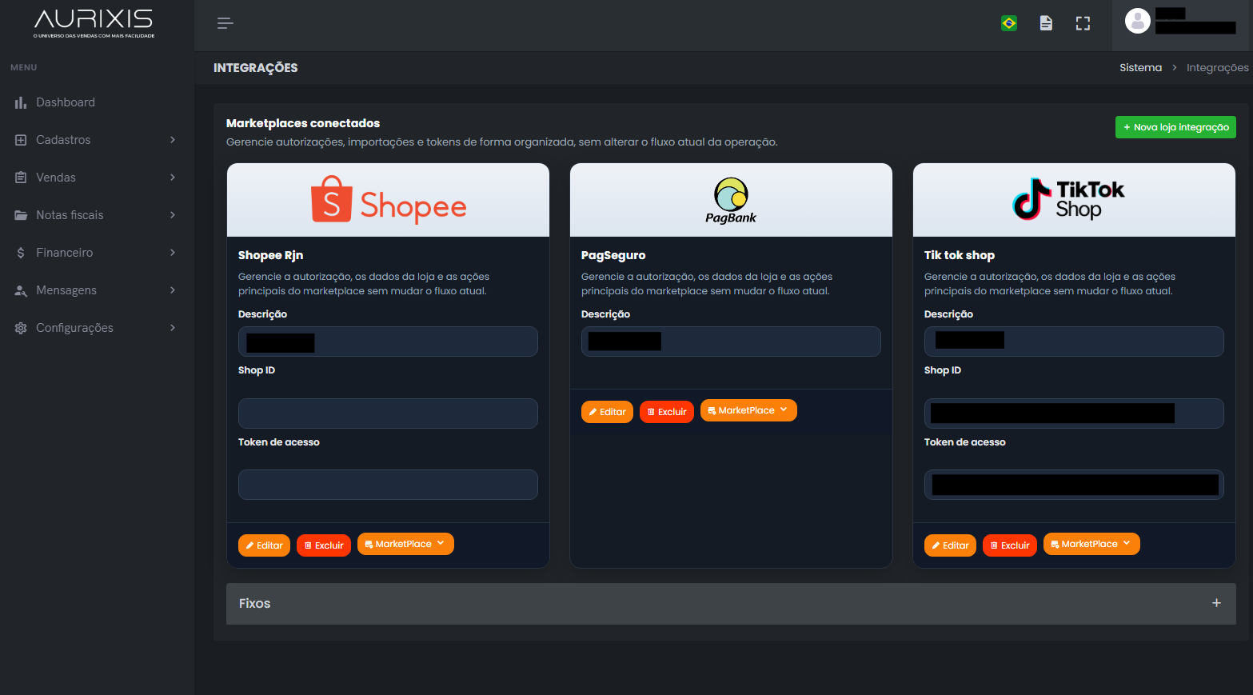Go to Sistema breadcrumb link
Image resolution: width=1253 pixels, height=695 pixels.
pos(1140,68)
